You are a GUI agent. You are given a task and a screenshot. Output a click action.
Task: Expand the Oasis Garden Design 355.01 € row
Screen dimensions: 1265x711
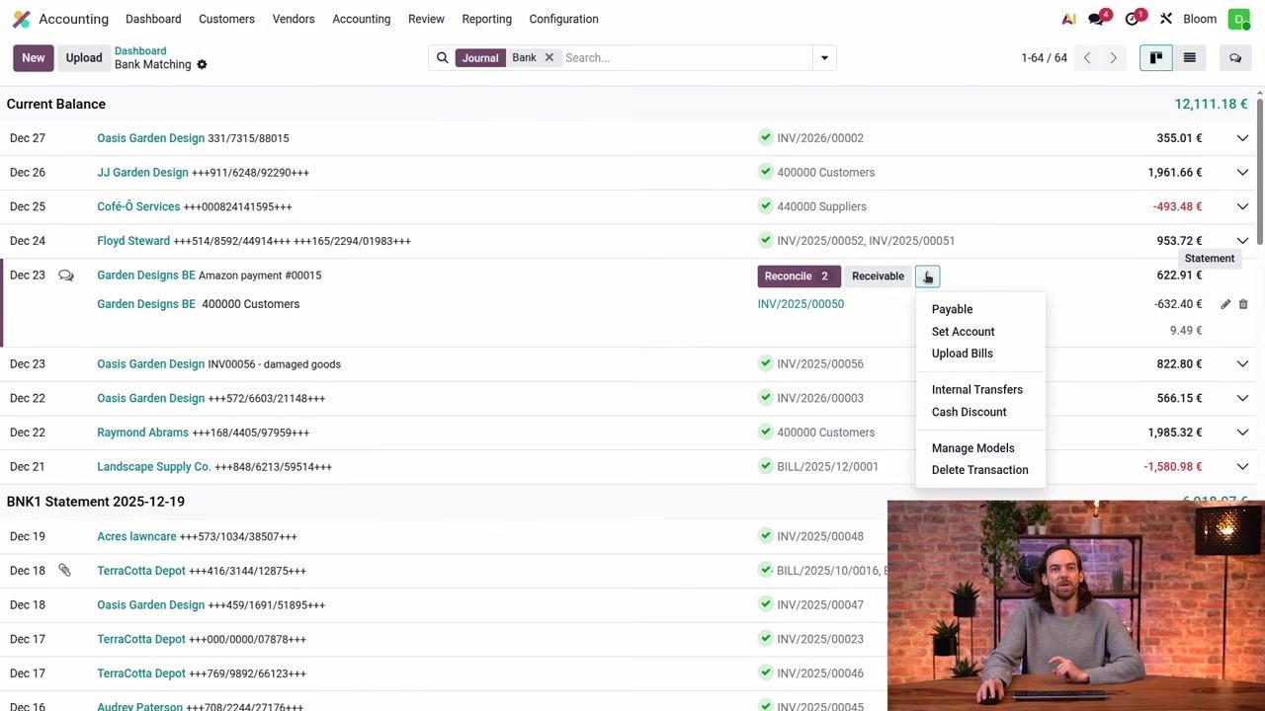tap(1242, 138)
